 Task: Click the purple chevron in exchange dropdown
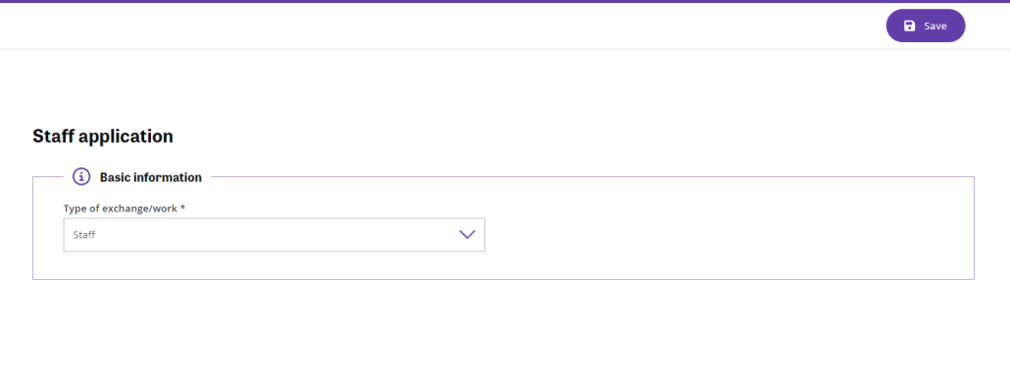pyautogui.click(x=467, y=235)
